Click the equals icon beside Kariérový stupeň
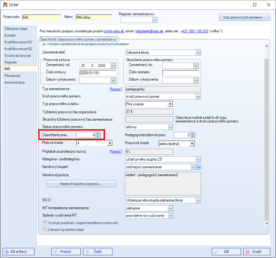The width and height of the screenshot is (276, 258). tap(199, 167)
